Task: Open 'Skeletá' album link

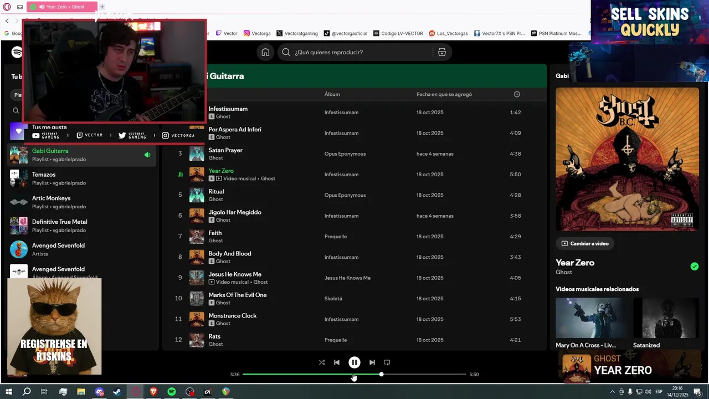Action: (x=333, y=299)
